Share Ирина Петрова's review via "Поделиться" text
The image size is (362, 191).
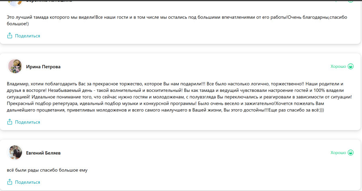click(x=27, y=122)
